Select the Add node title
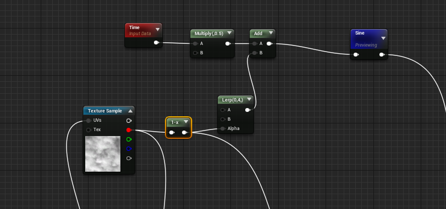 pos(258,33)
